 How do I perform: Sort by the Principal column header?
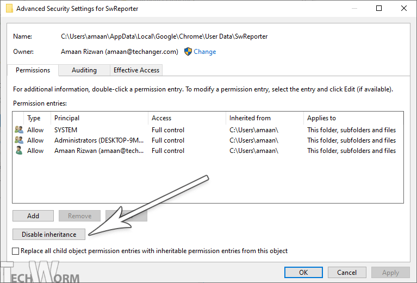[x=67, y=118]
